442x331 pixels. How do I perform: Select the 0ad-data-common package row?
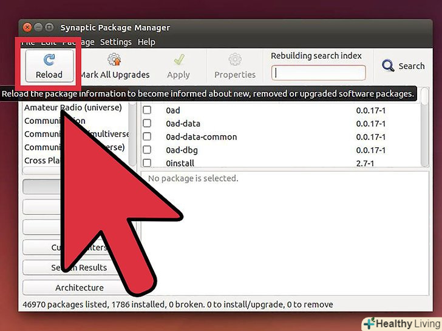[x=280, y=137]
